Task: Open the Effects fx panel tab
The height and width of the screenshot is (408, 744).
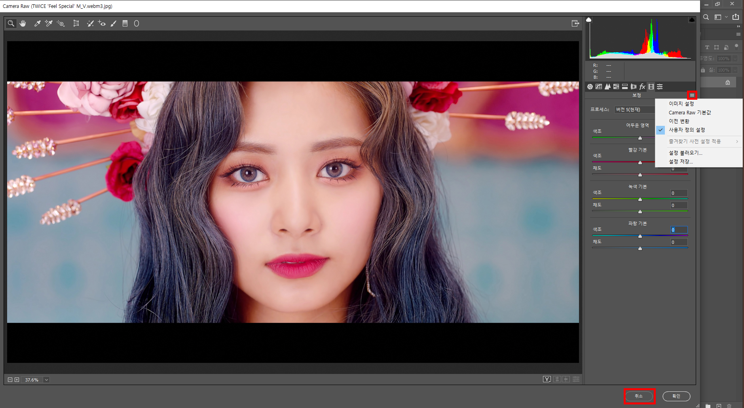Action: (x=642, y=87)
